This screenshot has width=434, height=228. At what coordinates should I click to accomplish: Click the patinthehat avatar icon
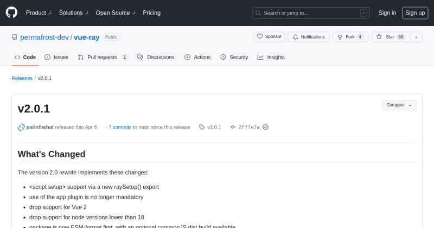21,127
